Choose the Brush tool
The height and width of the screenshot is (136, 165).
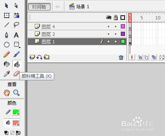pos(16,54)
